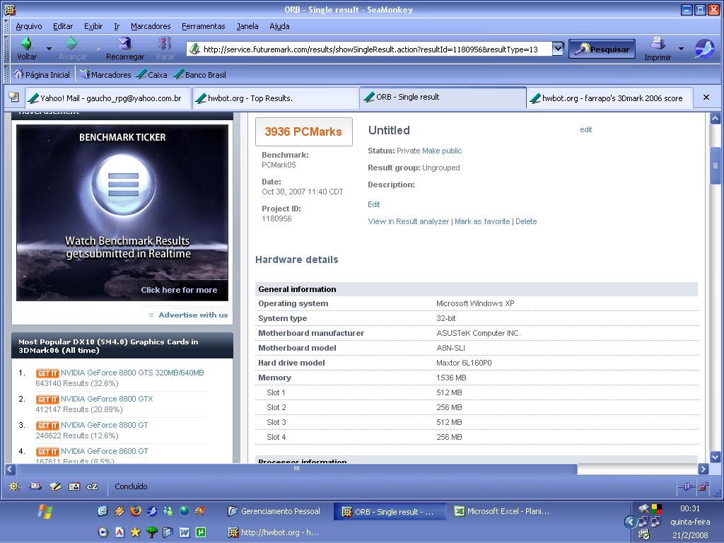Launch Microsoft Word from quick launch
Viewport: 724px width, 543px height.
coord(185,532)
